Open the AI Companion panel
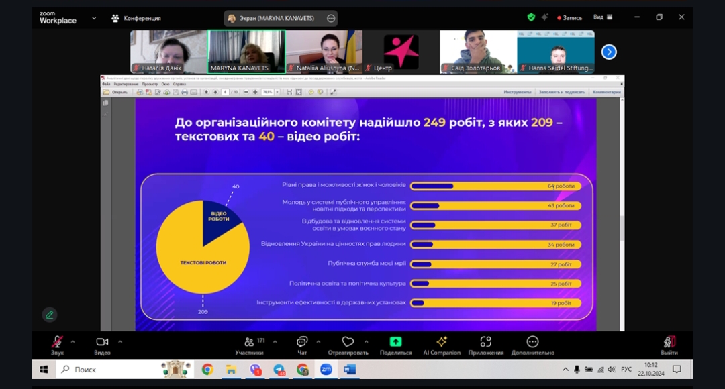This screenshot has height=389, width=725. pyautogui.click(x=441, y=344)
